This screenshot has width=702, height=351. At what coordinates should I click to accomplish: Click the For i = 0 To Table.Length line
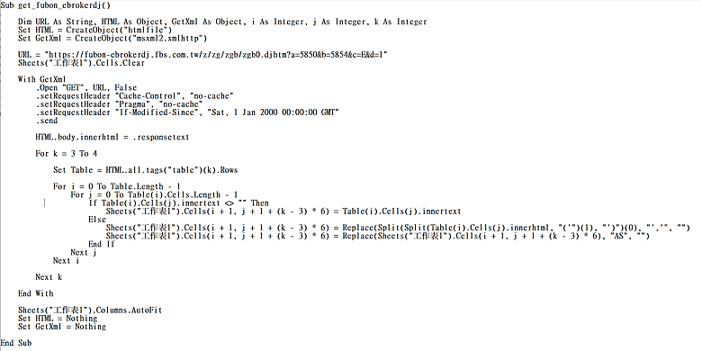116,186
